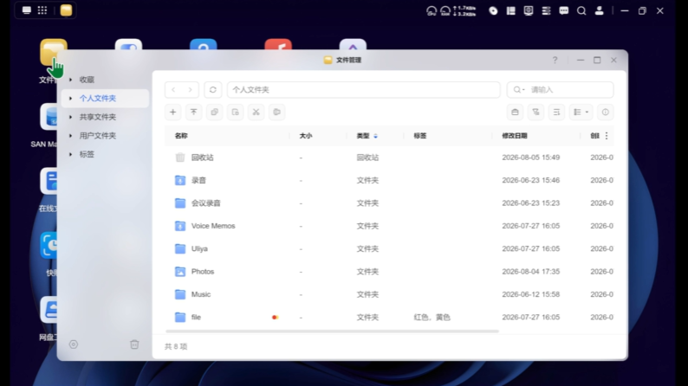This screenshot has height=386, width=688.
Task: Select the 会议录音 folder
Action: click(205, 203)
